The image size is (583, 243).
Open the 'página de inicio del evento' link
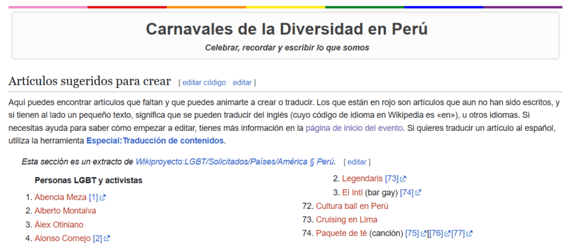[x=354, y=128]
